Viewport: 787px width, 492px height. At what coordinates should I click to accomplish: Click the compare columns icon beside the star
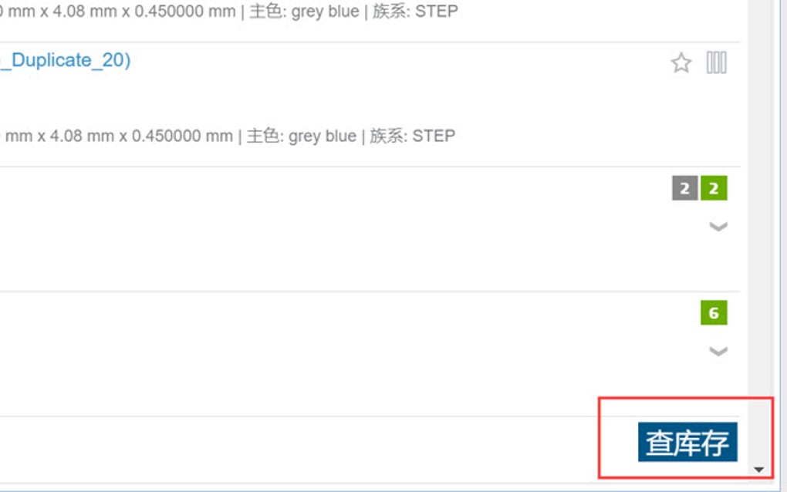tap(716, 62)
